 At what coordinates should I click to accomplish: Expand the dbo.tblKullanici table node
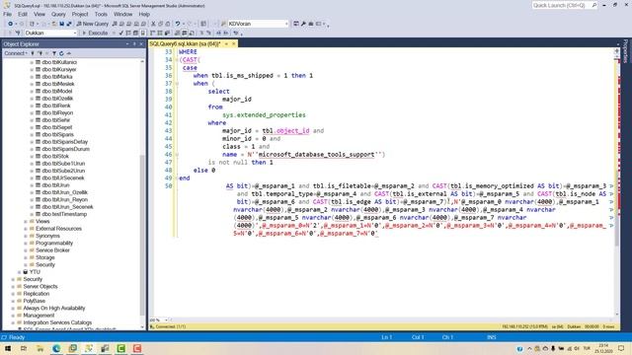[32, 62]
